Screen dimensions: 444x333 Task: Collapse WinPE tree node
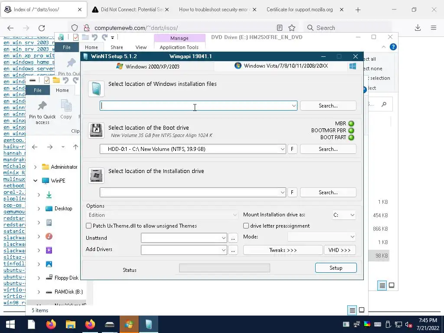tap(36, 181)
